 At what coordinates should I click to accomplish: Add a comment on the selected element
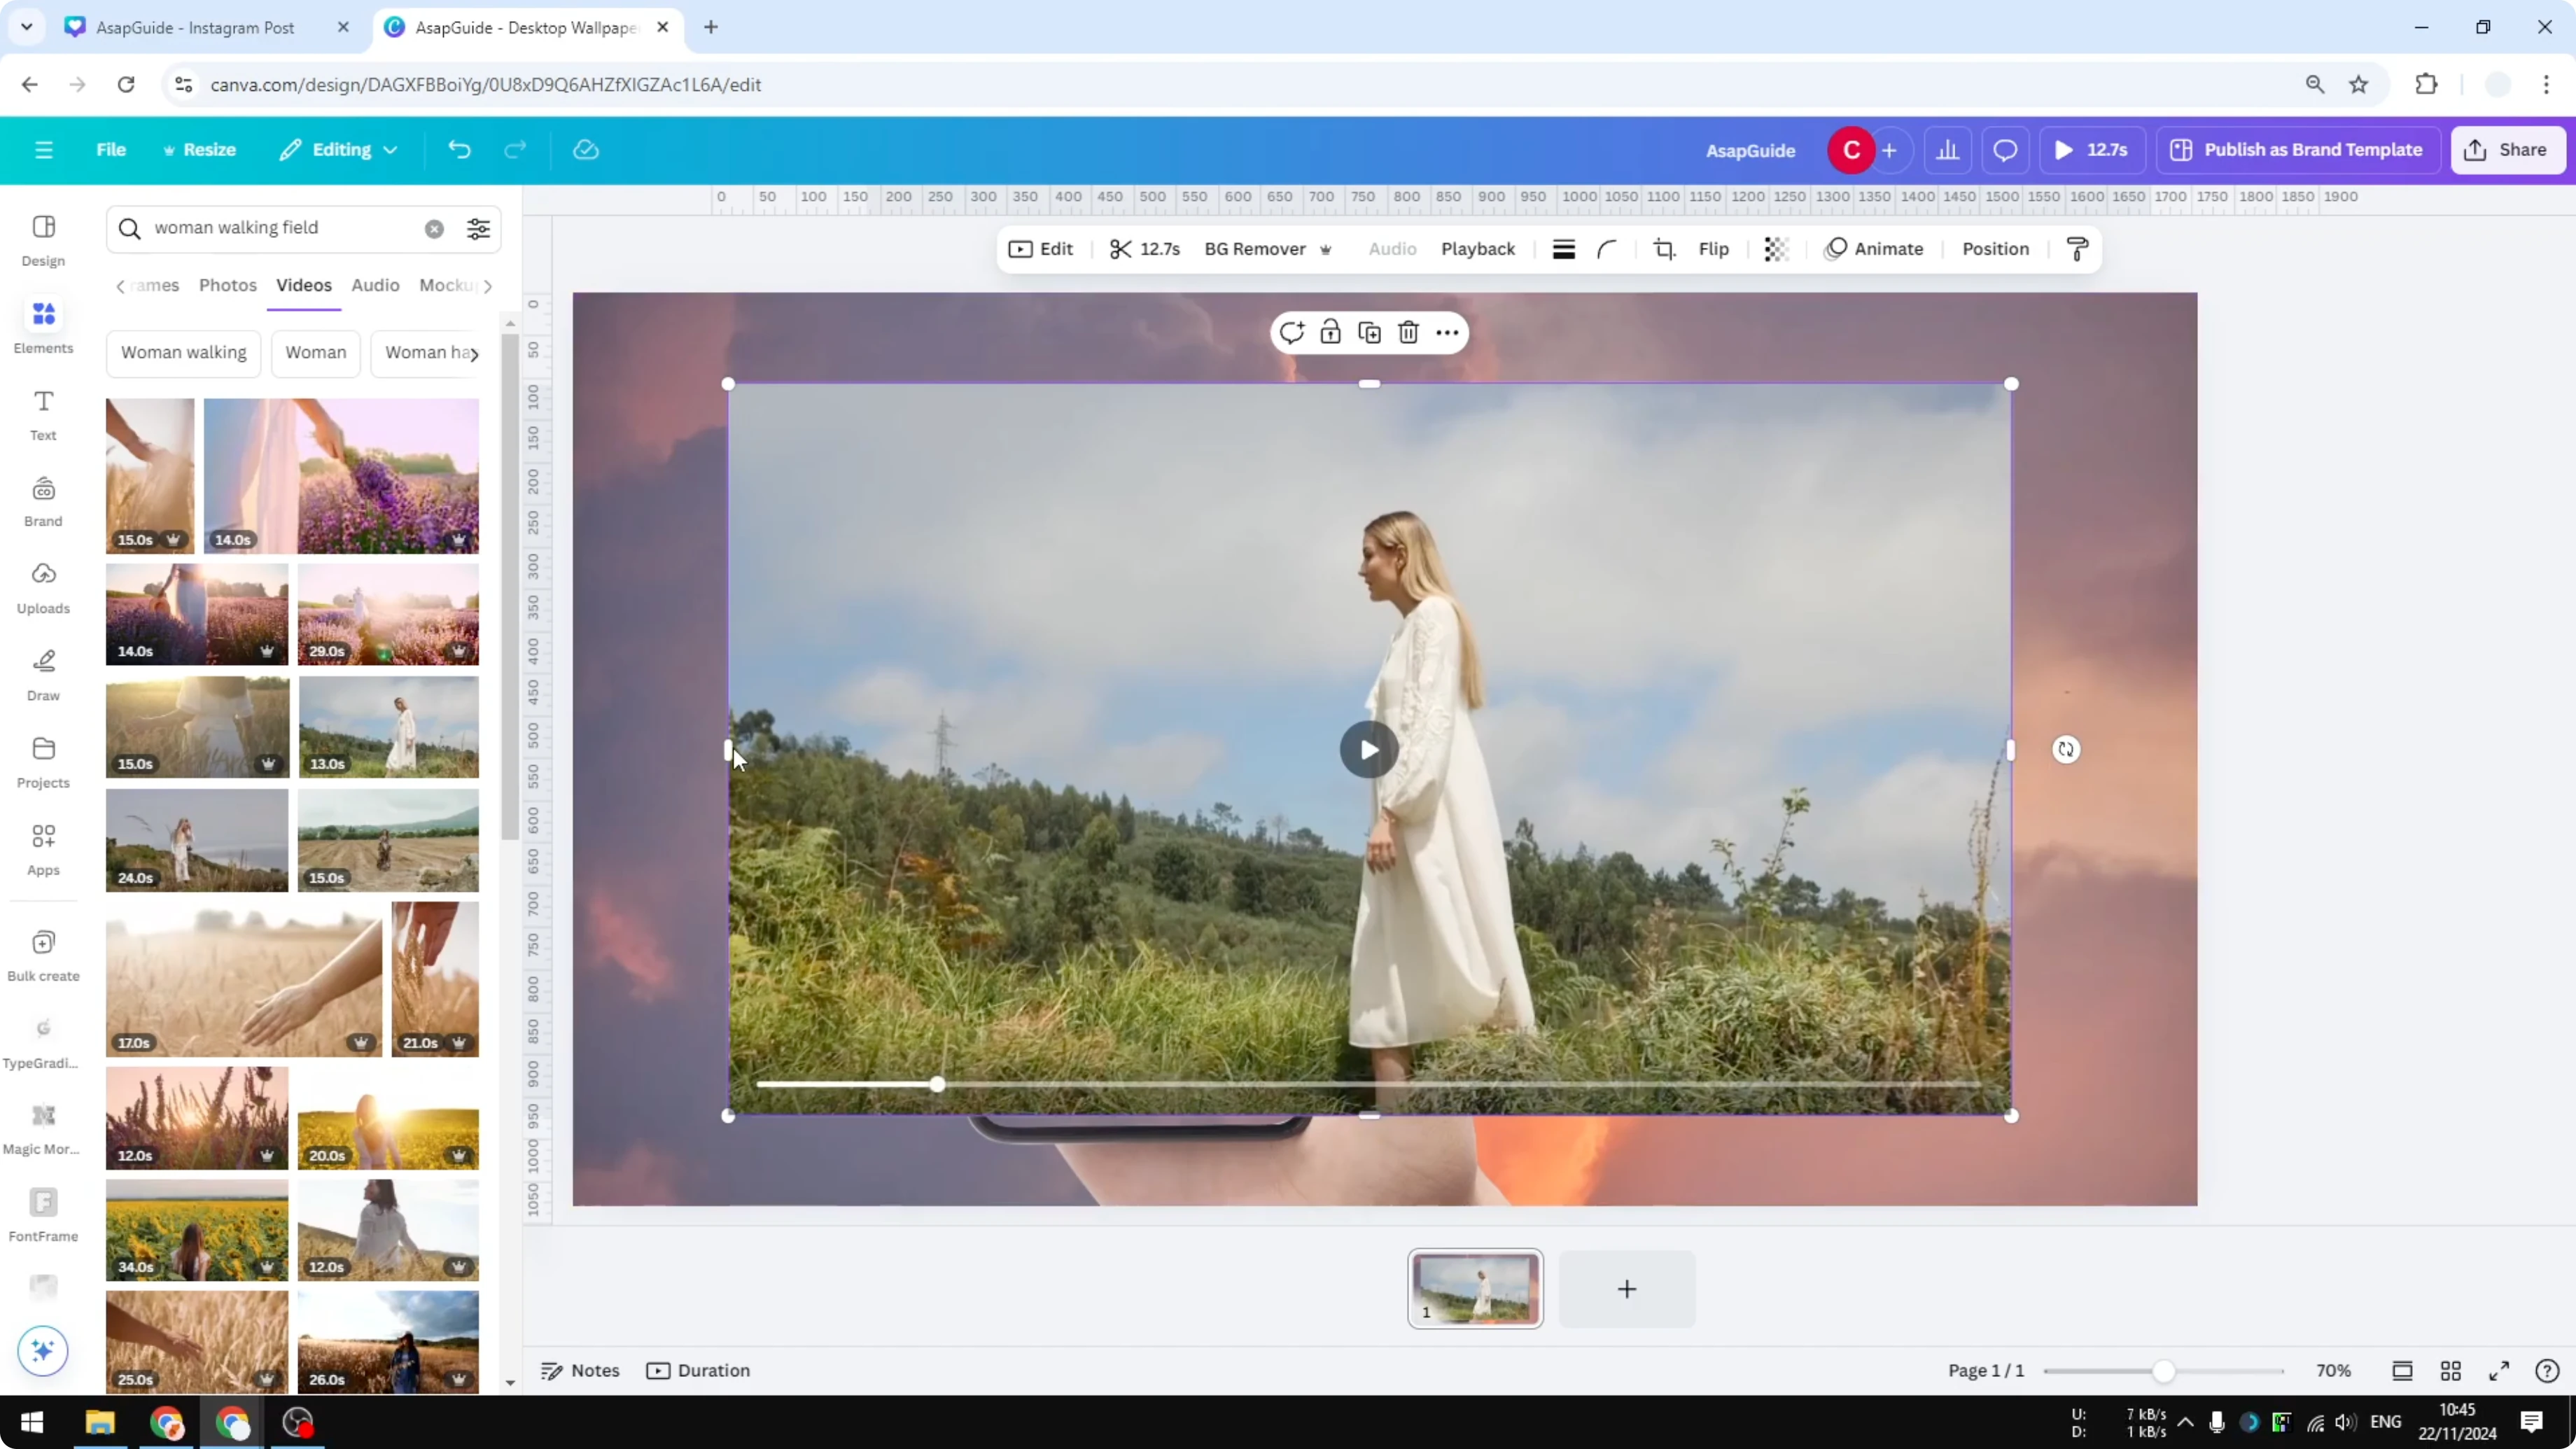[1292, 332]
